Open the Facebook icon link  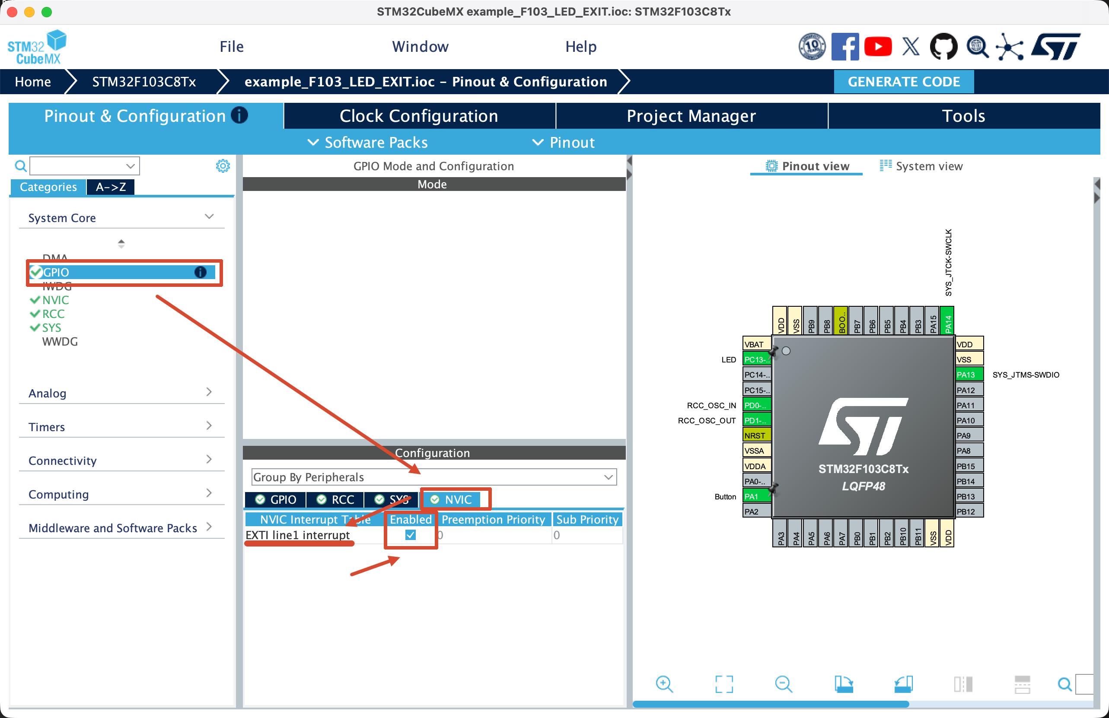pos(845,47)
